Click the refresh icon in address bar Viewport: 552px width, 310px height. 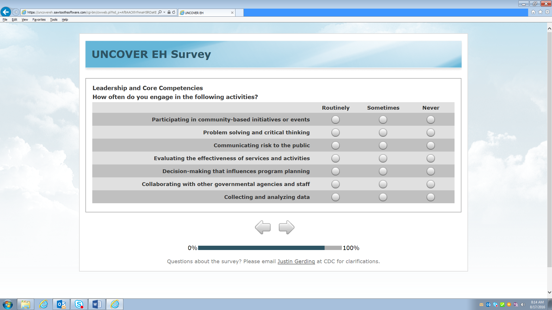tap(174, 12)
